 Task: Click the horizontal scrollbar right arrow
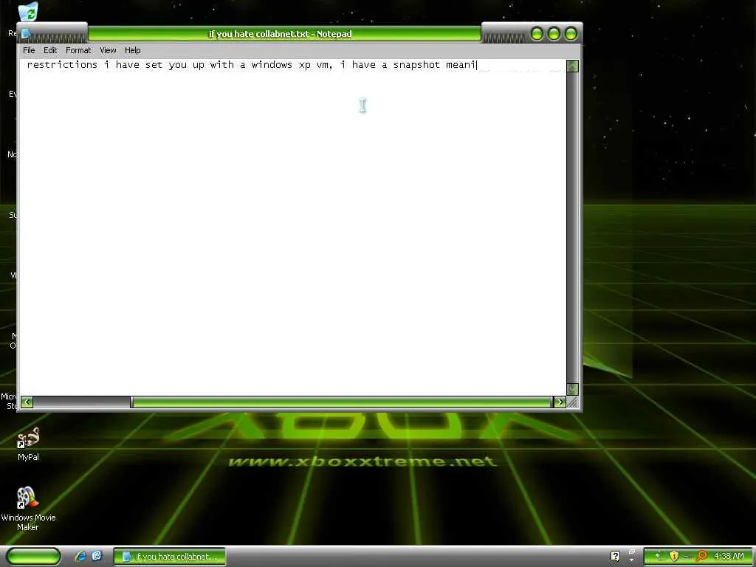[x=560, y=402]
